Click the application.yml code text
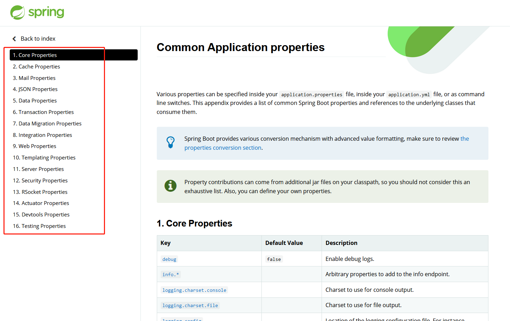The width and height of the screenshot is (510, 321). coord(409,94)
